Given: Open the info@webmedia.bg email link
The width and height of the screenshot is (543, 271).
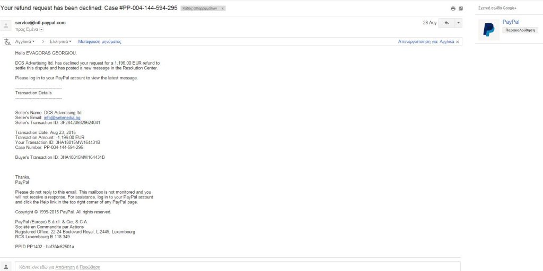Looking at the screenshot, I should tap(62, 118).
